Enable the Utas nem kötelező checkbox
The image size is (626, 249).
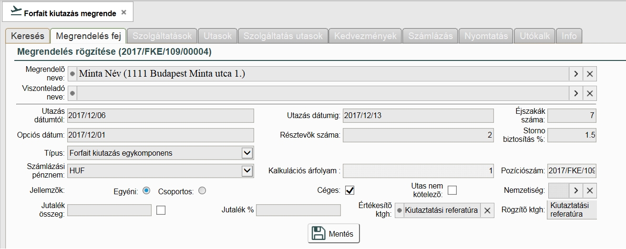tap(452, 190)
